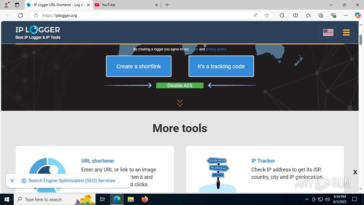The image size is (364, 205).
Task: Click Microsoft Edge taskbar icon
Action: pos(117,199)
